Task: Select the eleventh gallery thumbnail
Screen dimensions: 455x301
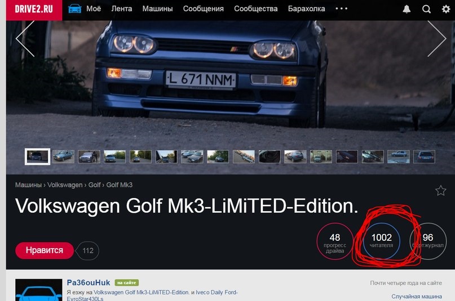Action: 295,156
